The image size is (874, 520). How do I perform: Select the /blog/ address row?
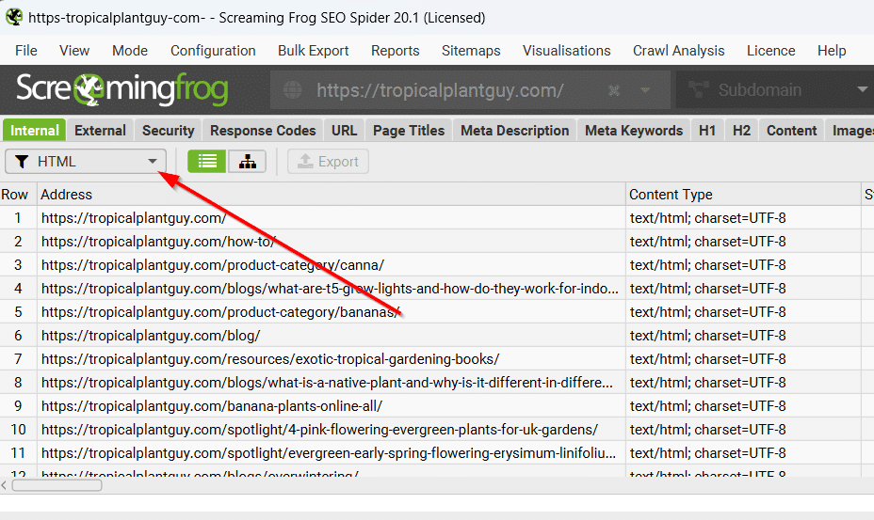[332, 336]
